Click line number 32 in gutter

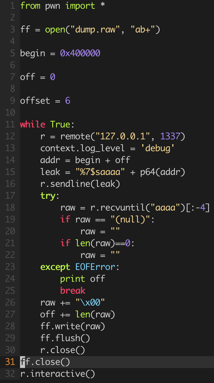(10, 374)
